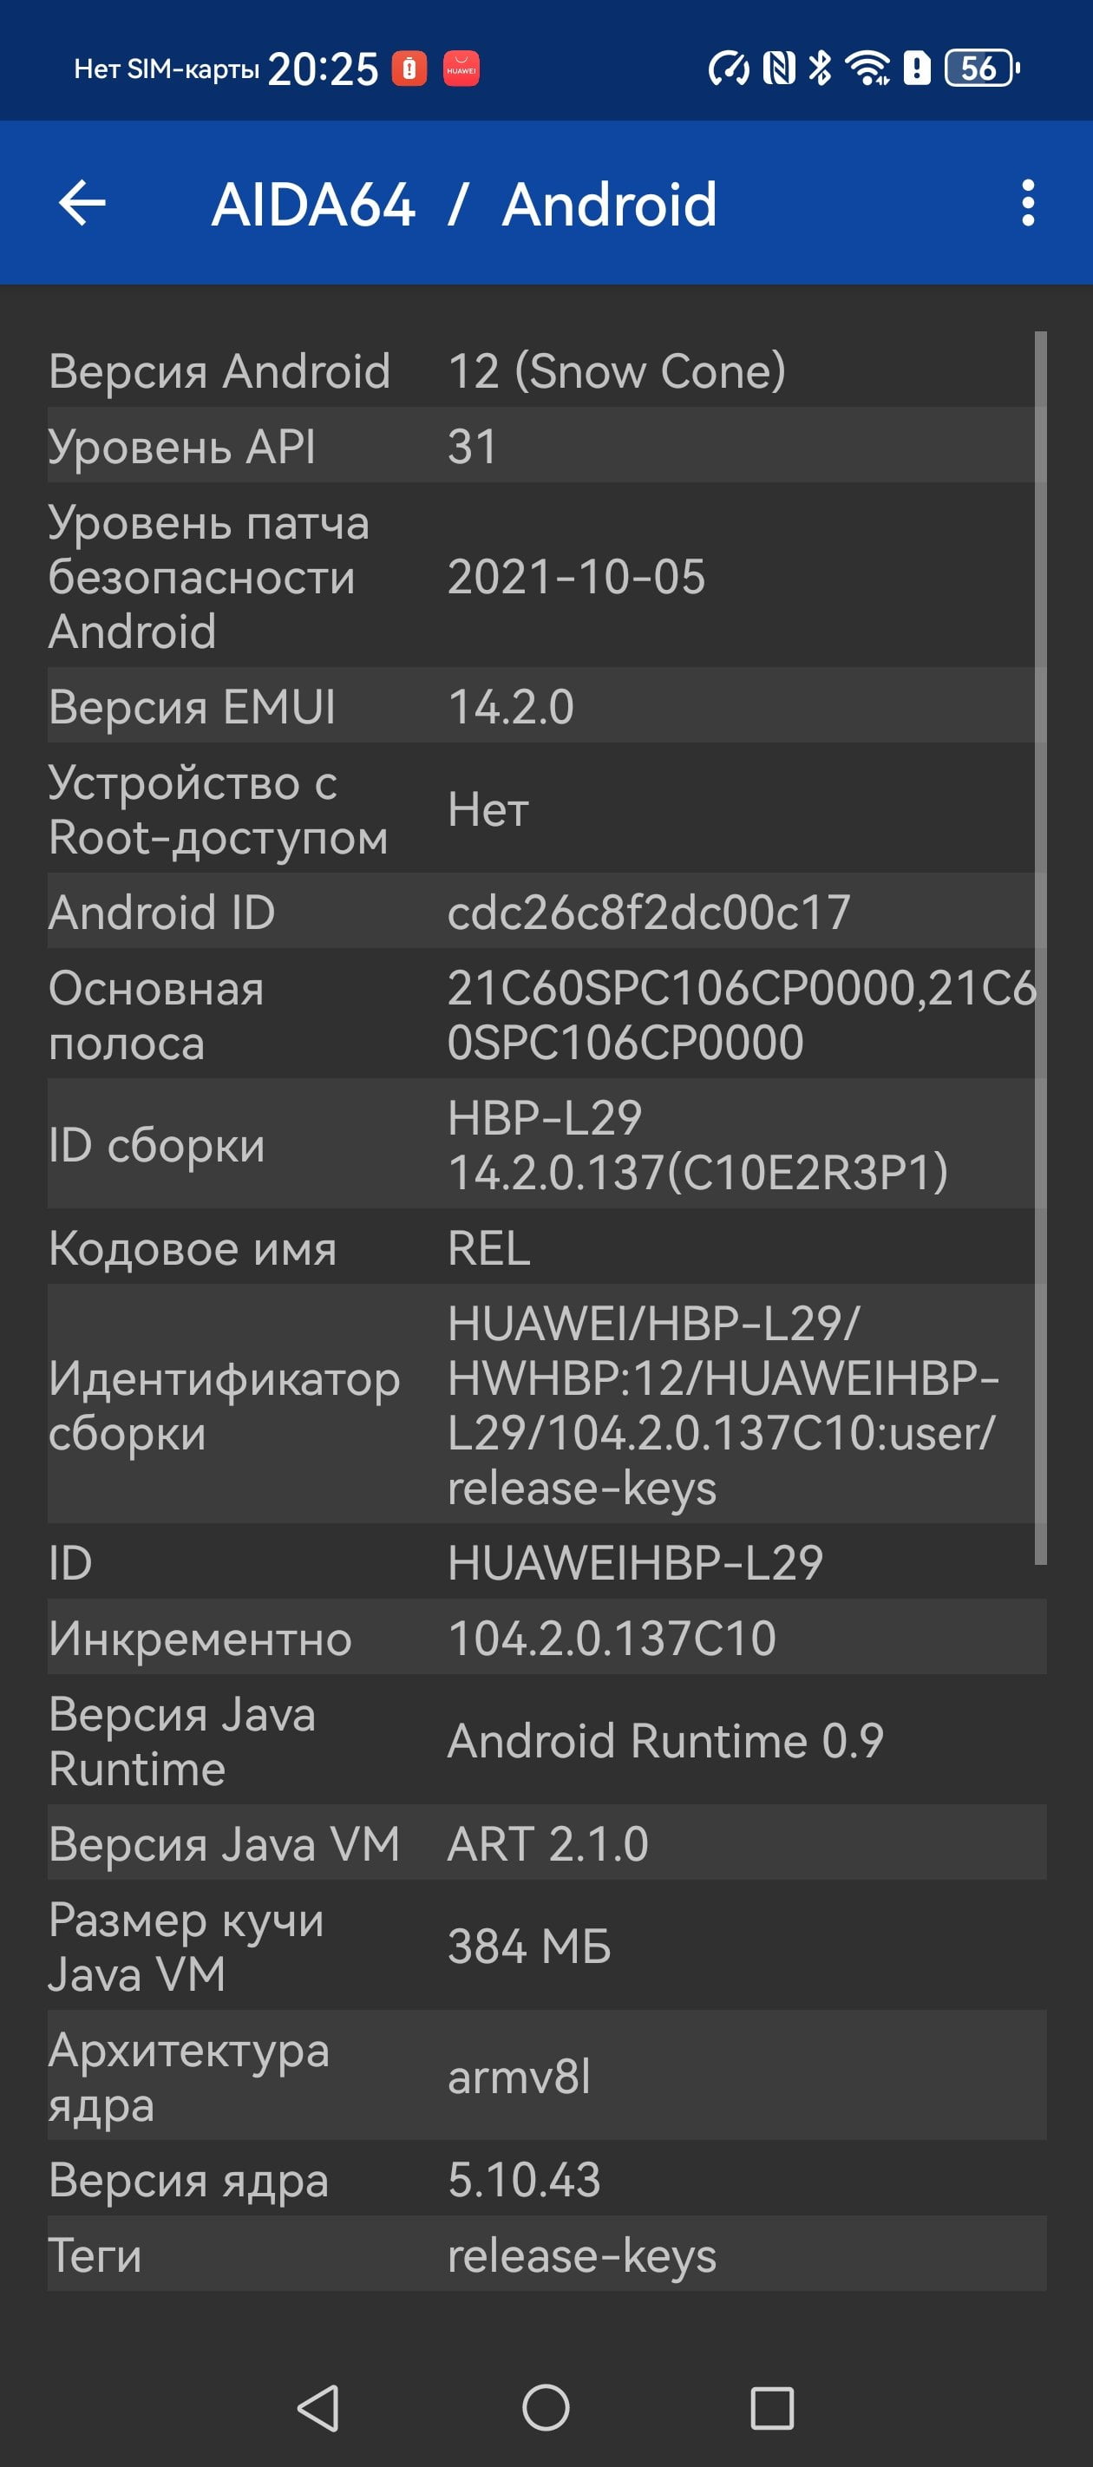Tap the Идентификатор сборки fingerprint value

[x=723, y=1405]
